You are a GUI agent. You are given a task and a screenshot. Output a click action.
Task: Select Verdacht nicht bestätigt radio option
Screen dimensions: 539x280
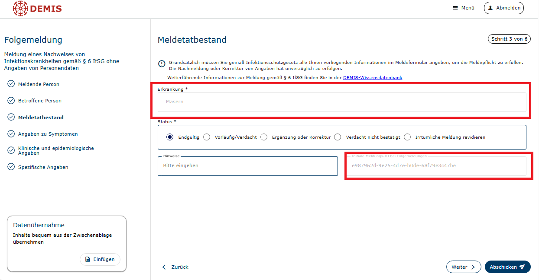point(338,137)
